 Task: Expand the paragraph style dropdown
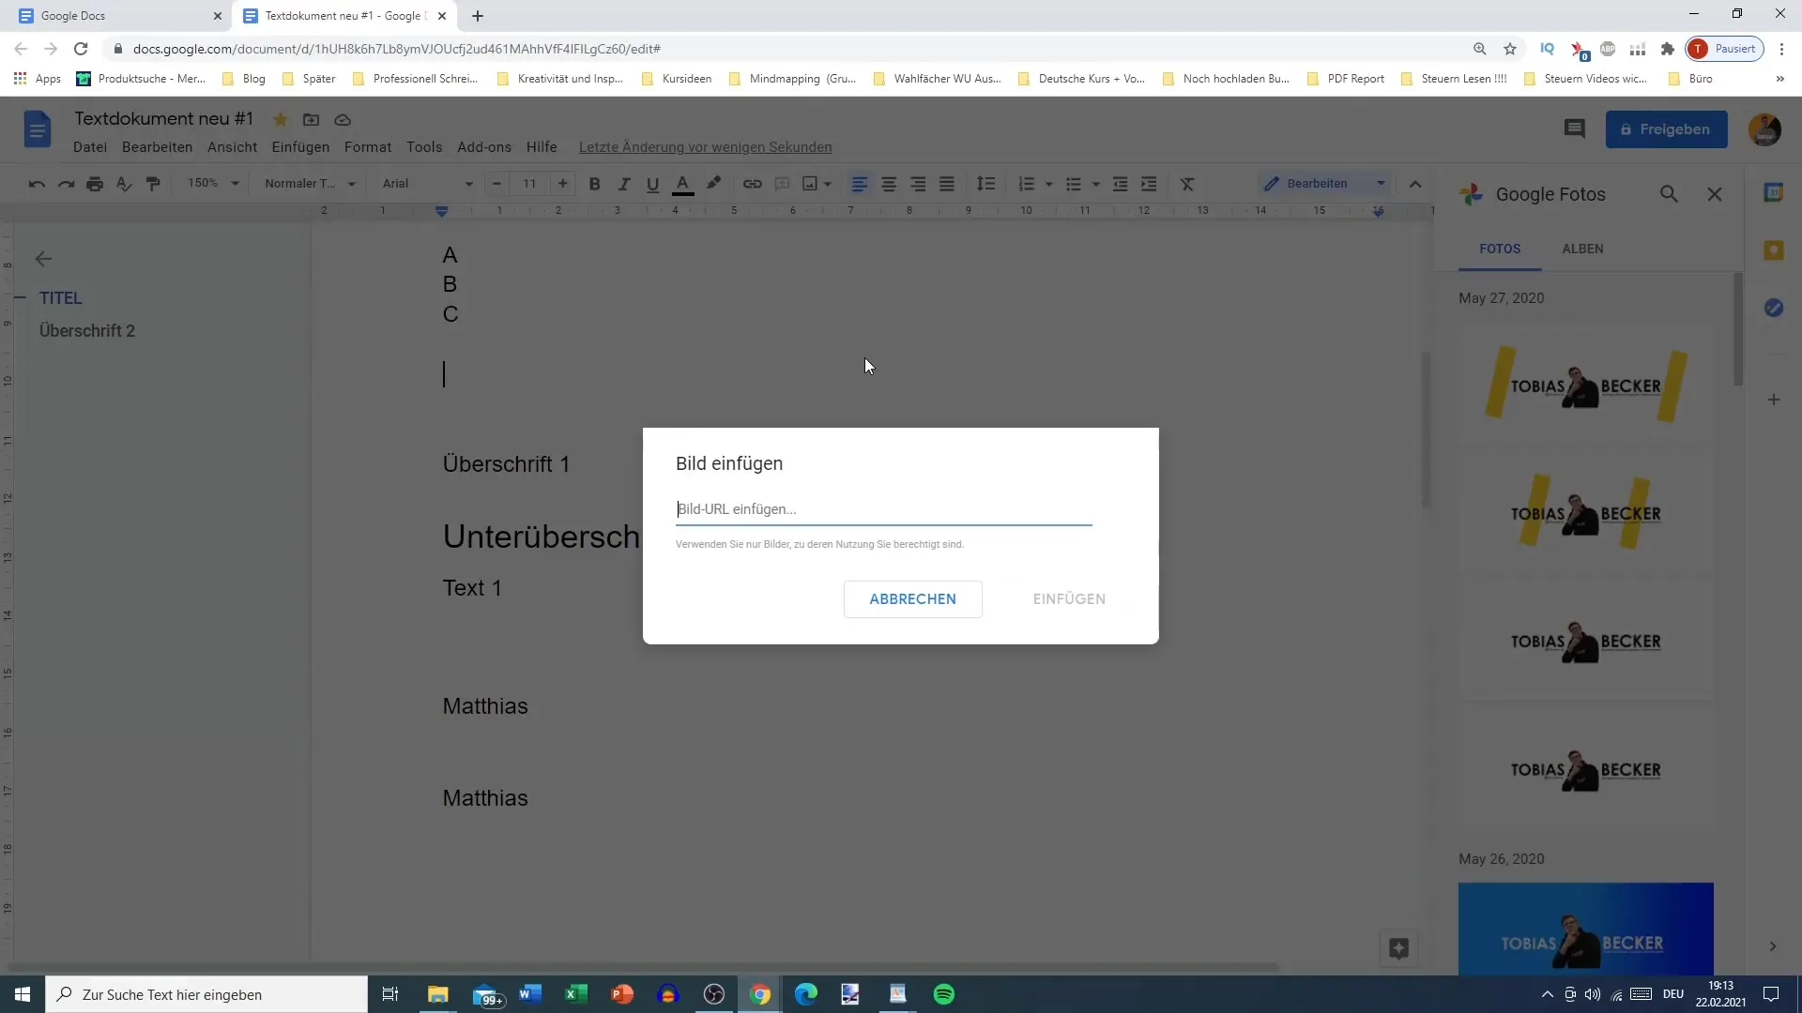(x=353, y=183)
